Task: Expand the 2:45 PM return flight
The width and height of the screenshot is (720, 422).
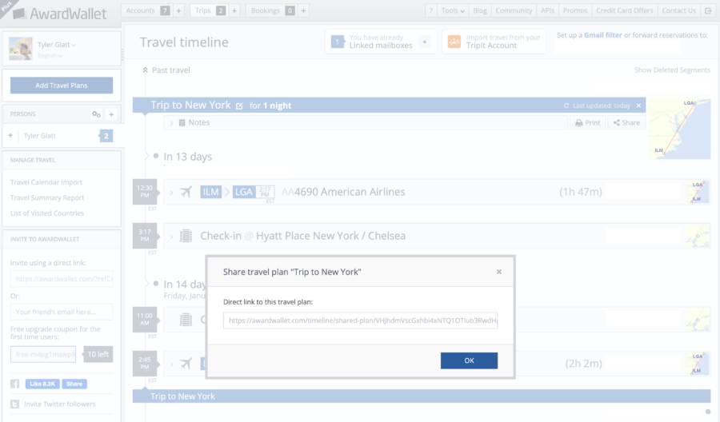Action: 171,364
